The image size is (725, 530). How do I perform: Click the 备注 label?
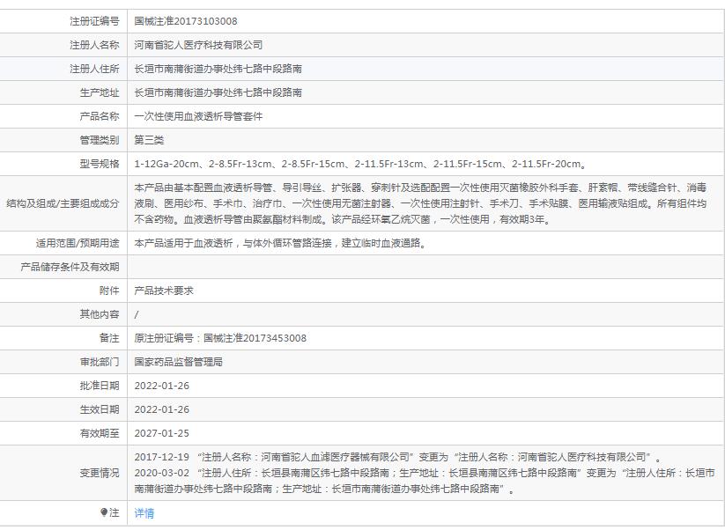[x=109, y=338]
